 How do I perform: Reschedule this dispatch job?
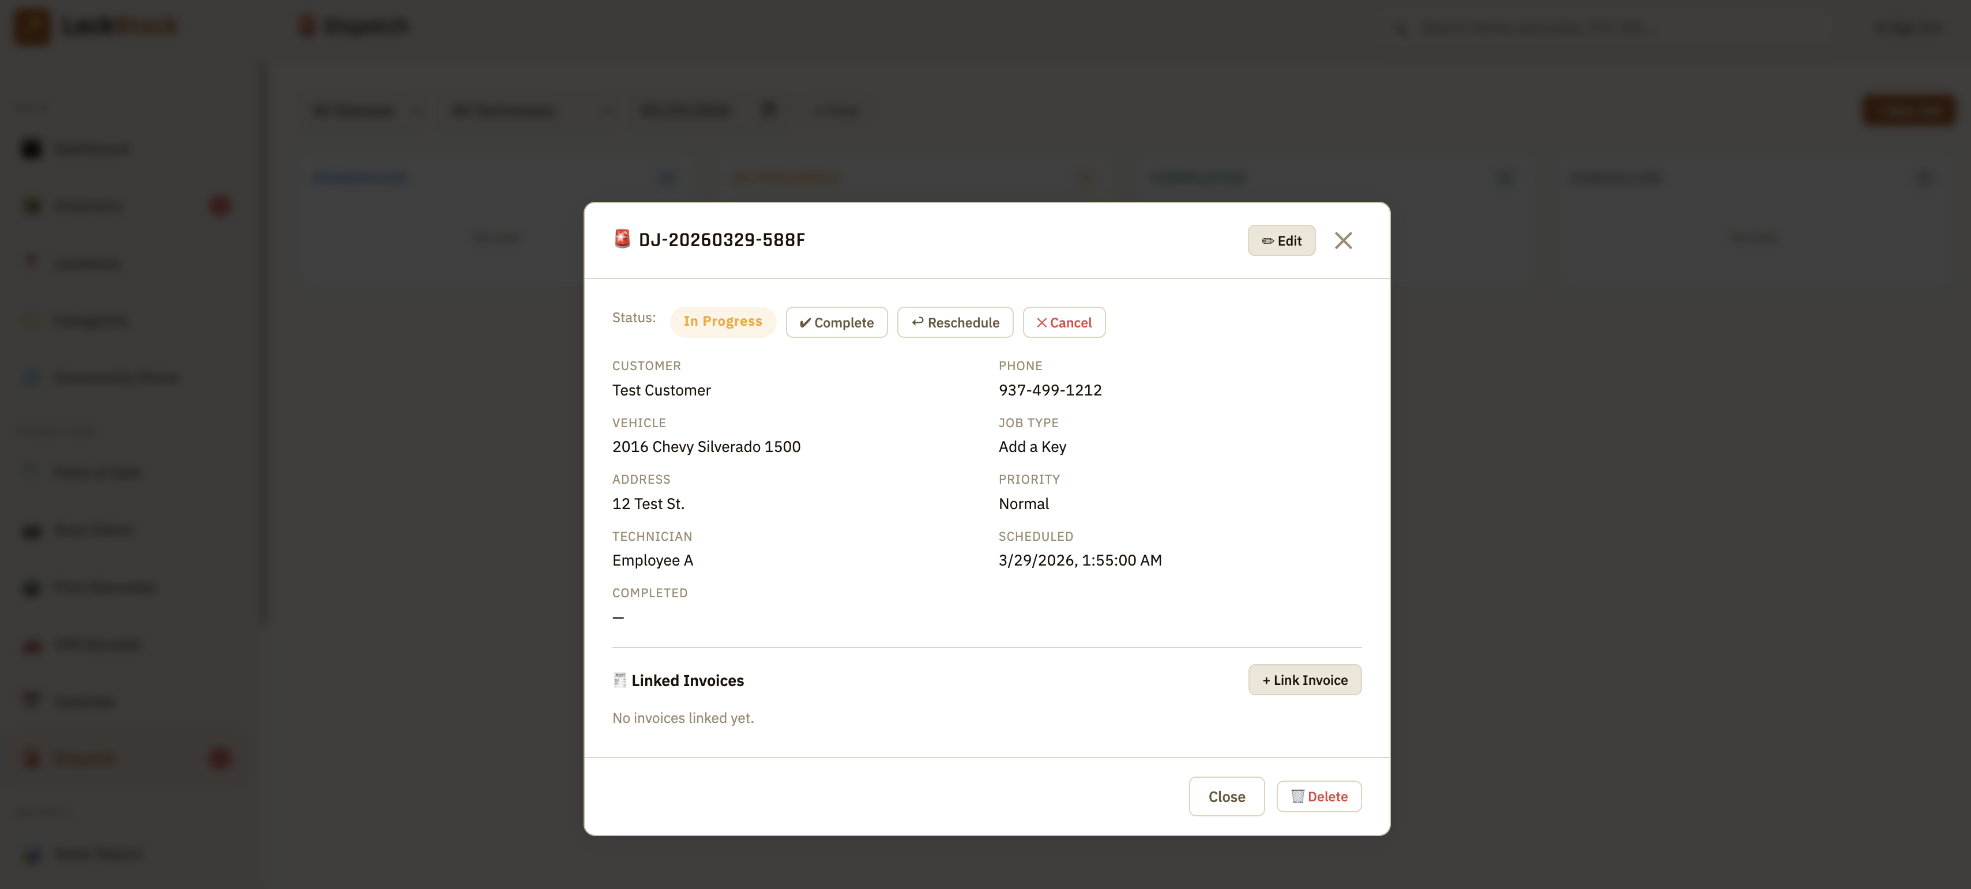click(x=954, y=322)
